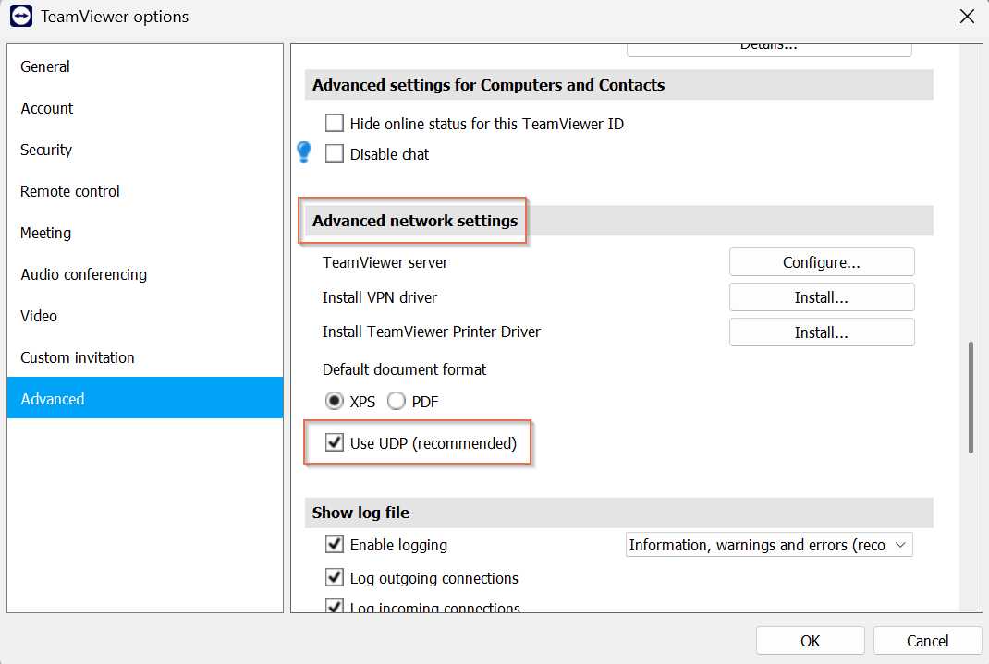
Task: Open the logging level dropdown
Action: click(769, 545)
